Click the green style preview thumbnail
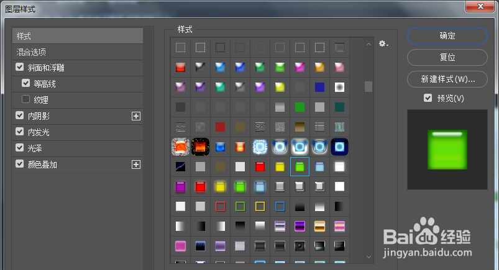The height and width of the screenshot is (270, 499). click(x=447, y=150)
